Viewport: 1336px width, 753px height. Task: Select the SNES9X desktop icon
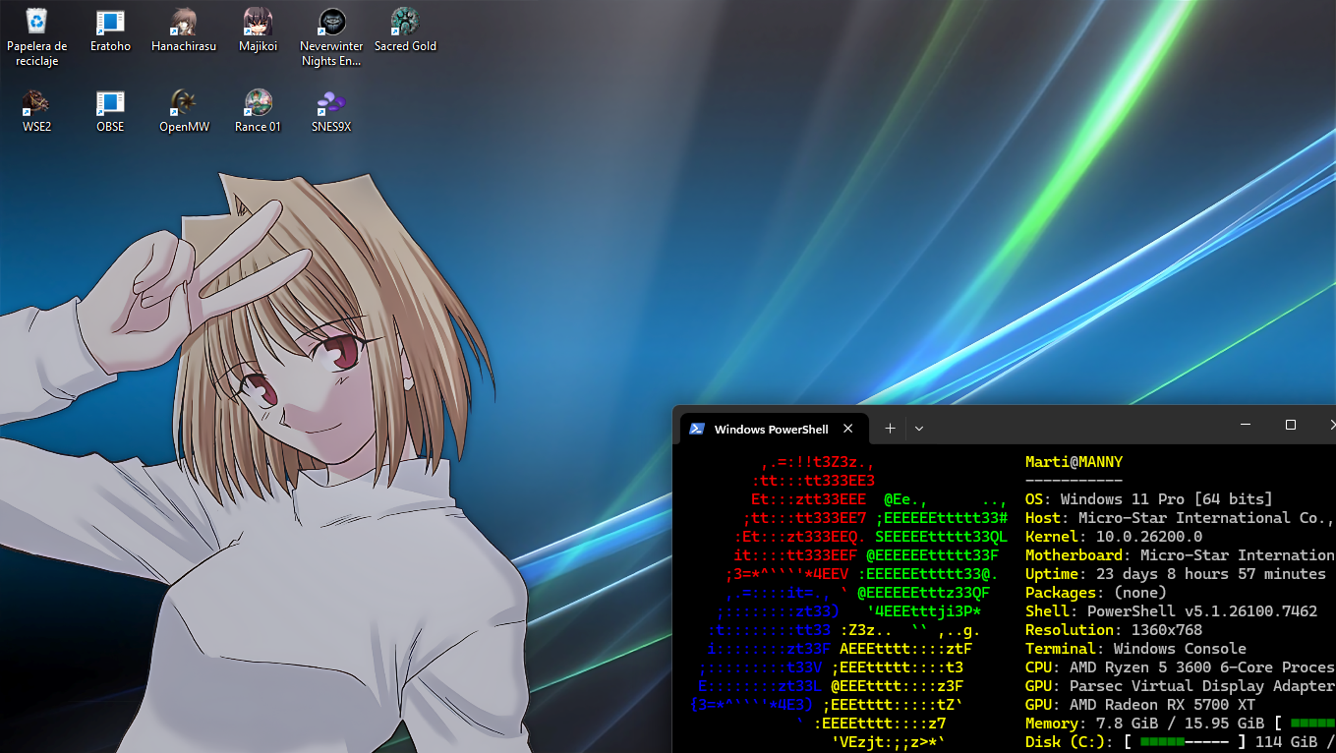pyautogui.click(x=331, y=111)
